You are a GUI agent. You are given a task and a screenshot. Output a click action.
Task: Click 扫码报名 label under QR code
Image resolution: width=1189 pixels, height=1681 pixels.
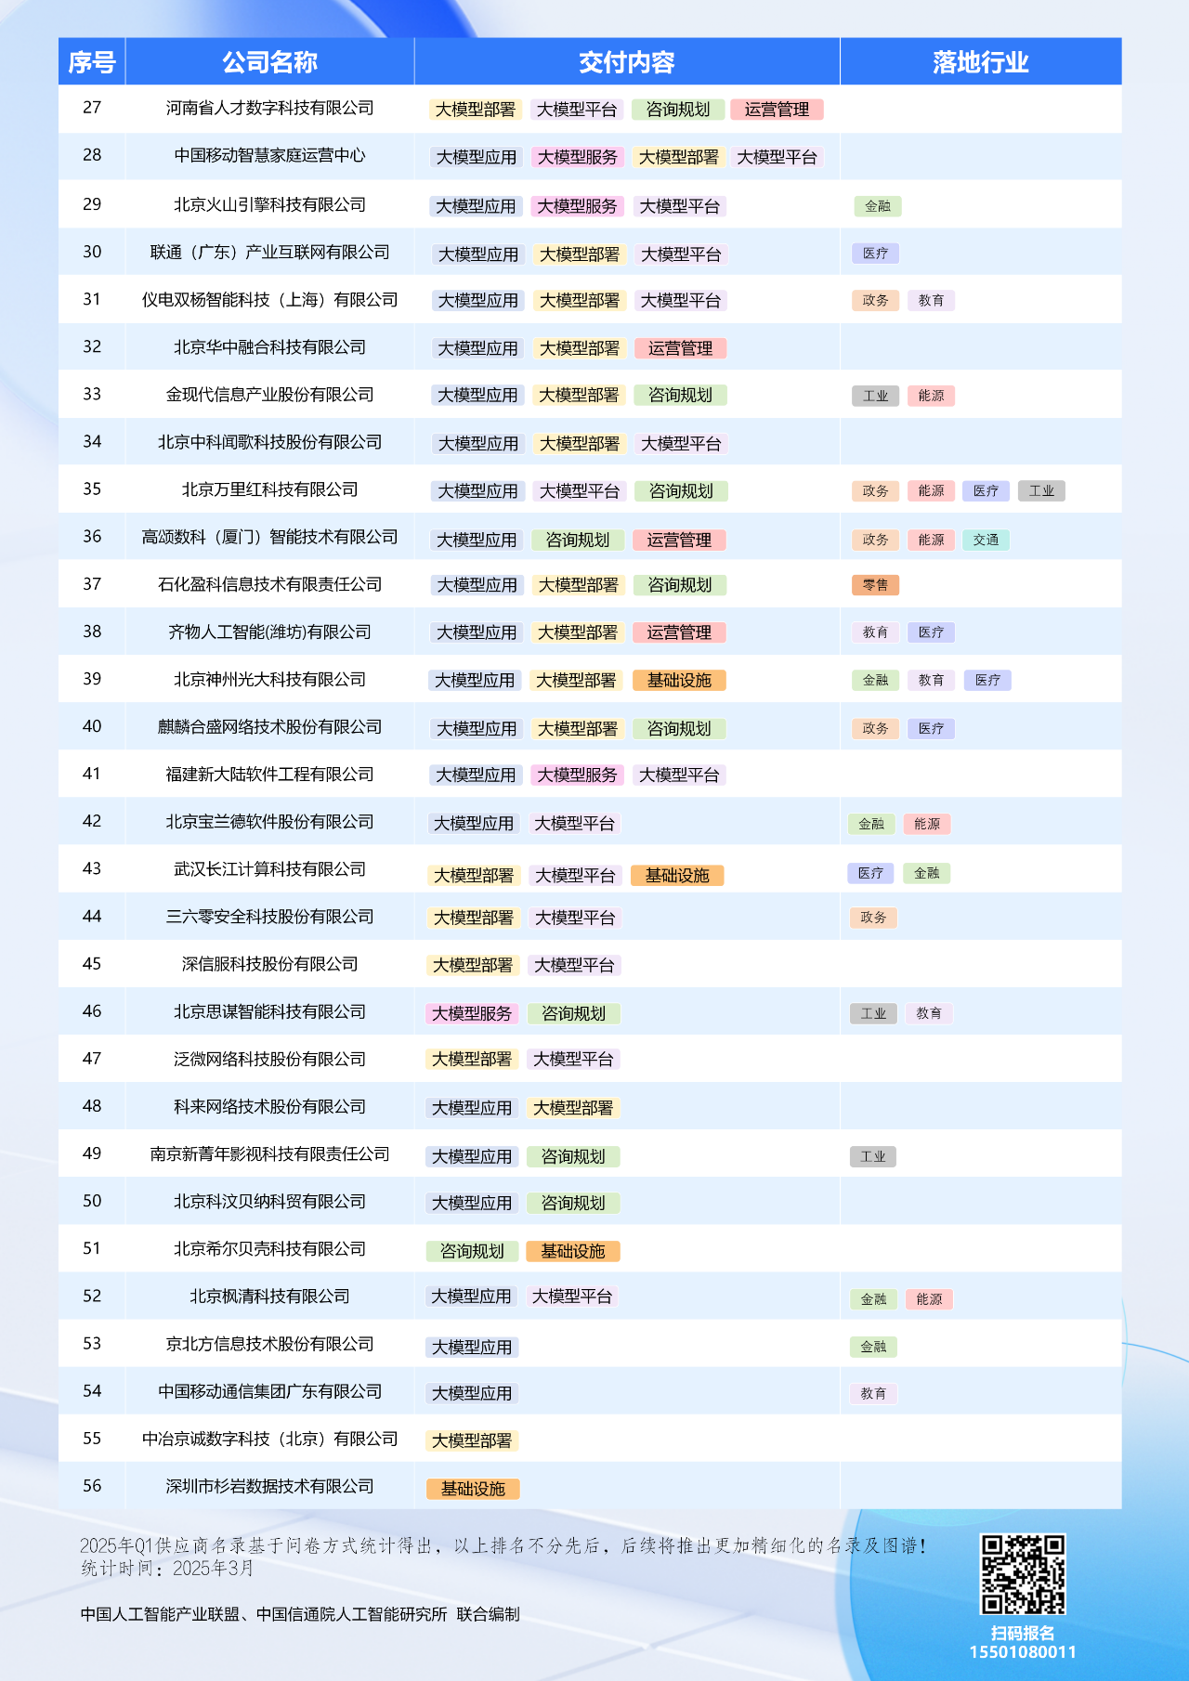(x=1023, y=1633)
